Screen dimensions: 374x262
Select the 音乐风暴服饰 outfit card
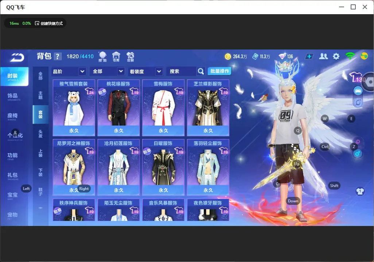point(163,210)
